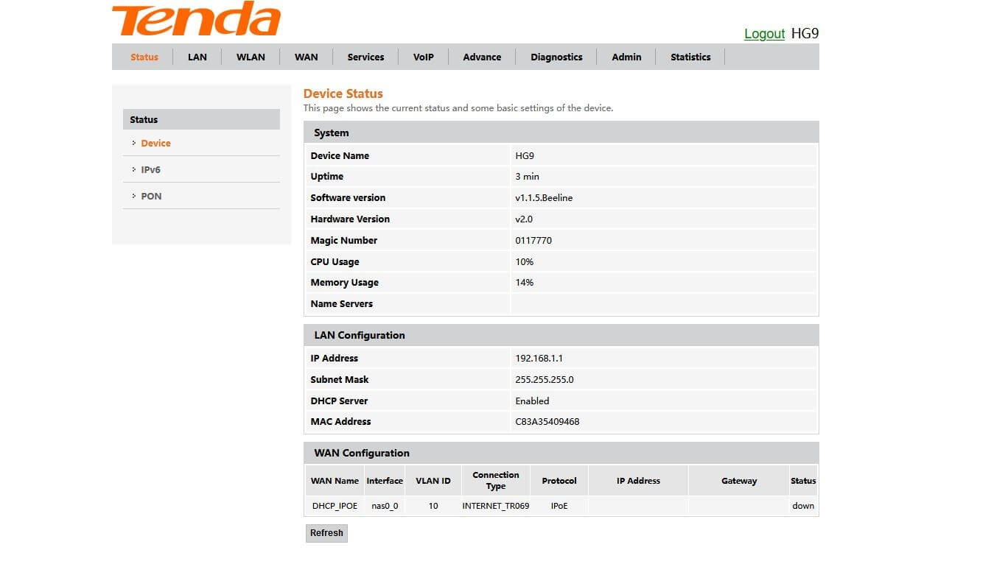Click the VLAN ID column header

coord(433,481)
